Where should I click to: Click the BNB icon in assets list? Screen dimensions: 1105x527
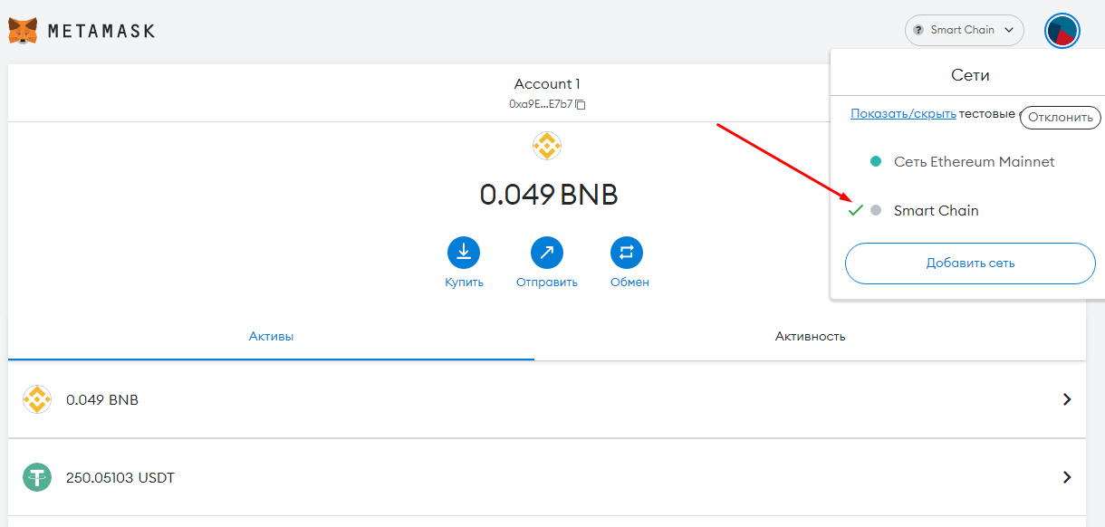[37, 399]
